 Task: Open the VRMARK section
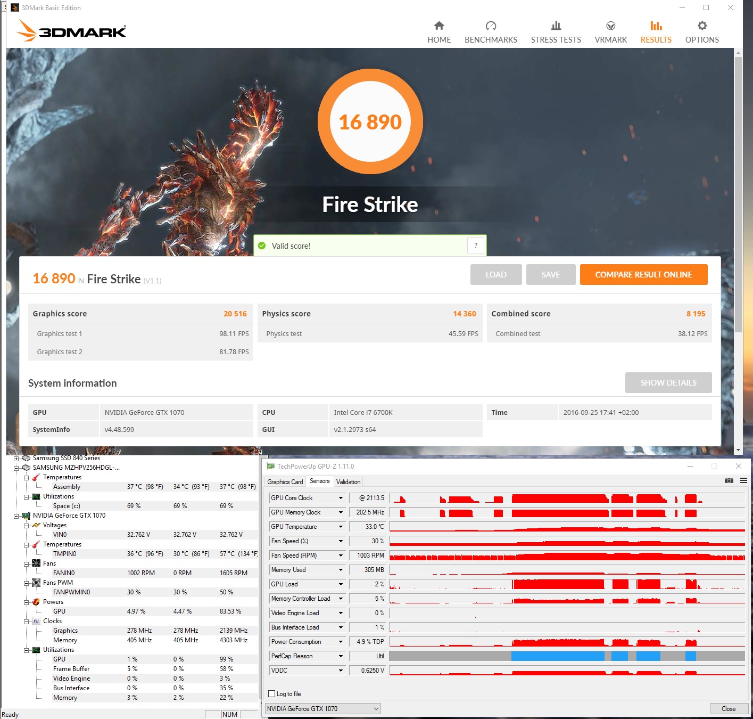pyautogui.click(x=611, y=32)
